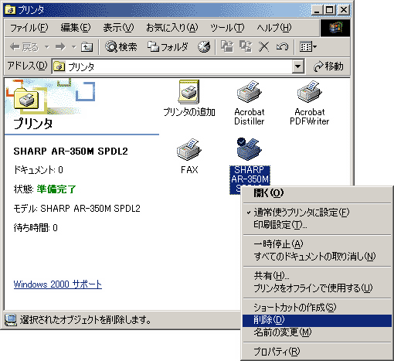The width and height of the screenshot is (394, 361).
Task: Expand the address bar dropdown arrow
Action: 297,66
